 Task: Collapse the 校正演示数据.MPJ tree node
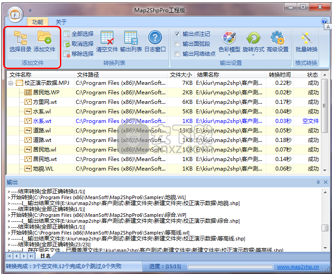11,83
